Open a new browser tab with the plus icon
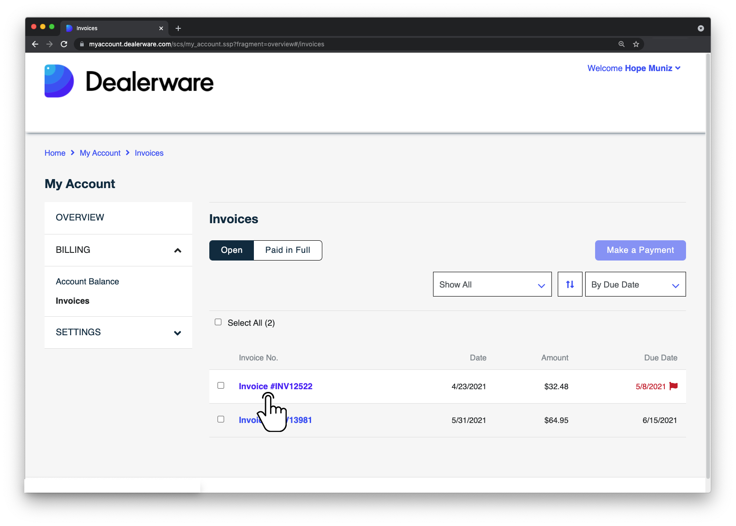Viewport: 736px width, 526px height. (x=178, y=28)
